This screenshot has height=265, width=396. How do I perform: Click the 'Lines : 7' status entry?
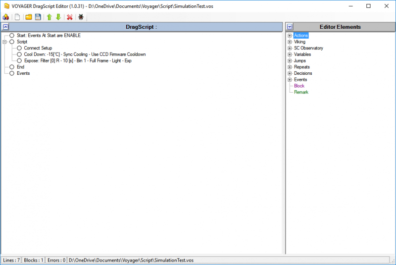click(x=11, y=260)
